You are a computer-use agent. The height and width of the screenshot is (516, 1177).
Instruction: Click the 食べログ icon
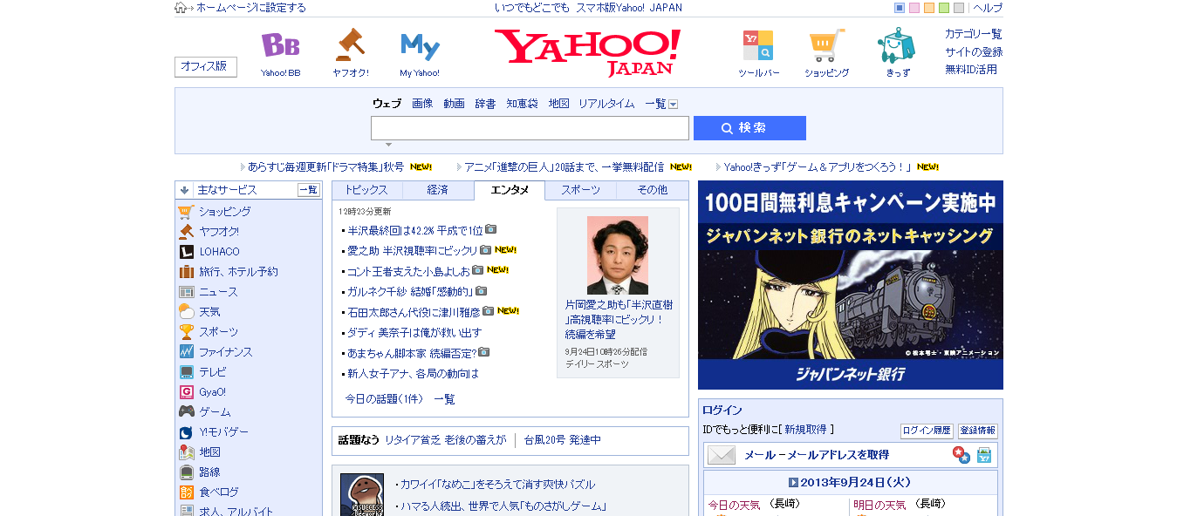click(186, 492)
